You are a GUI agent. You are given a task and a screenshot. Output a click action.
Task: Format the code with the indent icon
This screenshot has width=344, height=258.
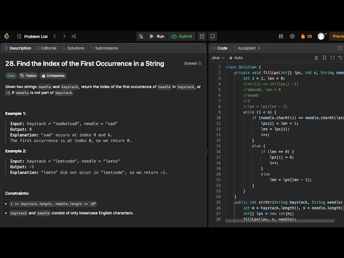[x=317, y=58]
